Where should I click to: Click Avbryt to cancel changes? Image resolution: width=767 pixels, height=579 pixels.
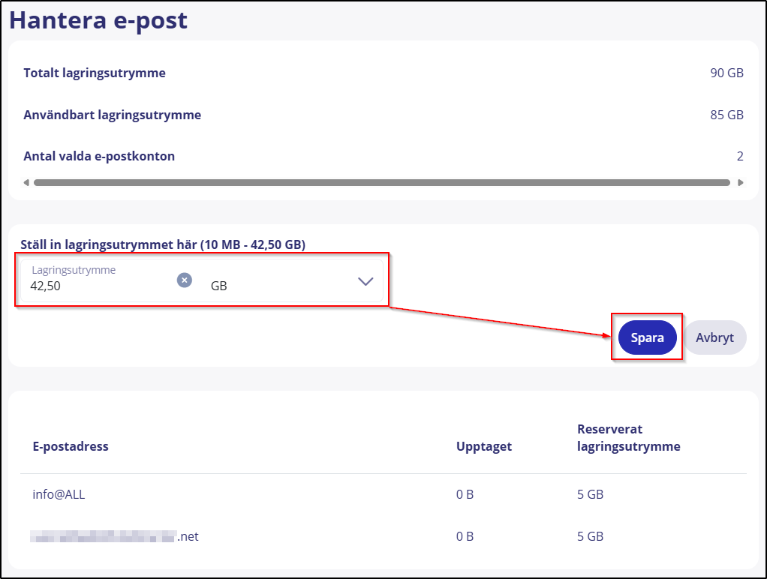click(714, 337)
